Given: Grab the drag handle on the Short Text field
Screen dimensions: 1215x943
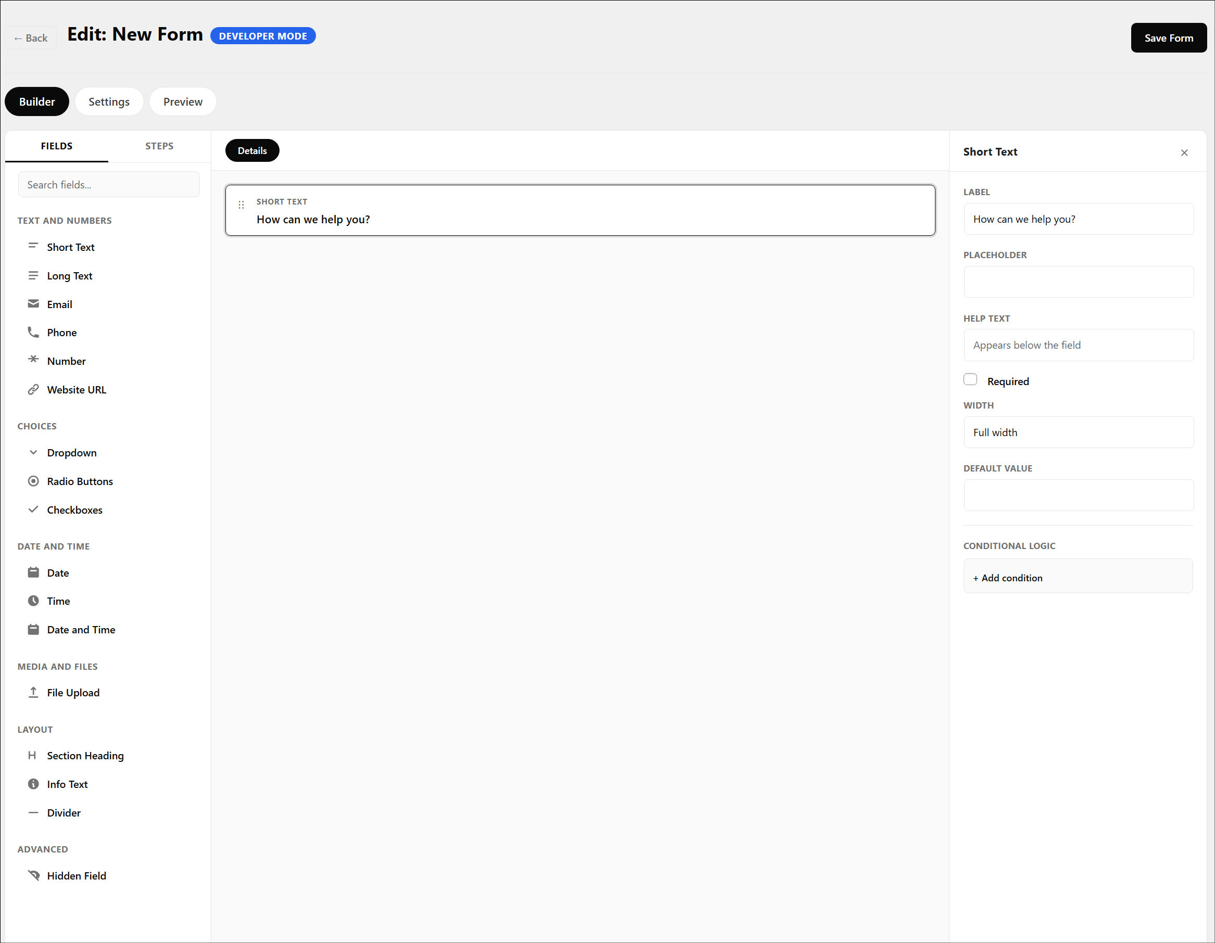Looking at the screenshot, I should tap(241, 205).
